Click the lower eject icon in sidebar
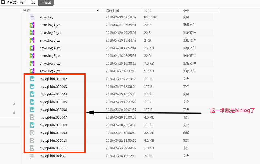260x164 pixels. pyautogui.click(x=14, y=113)
